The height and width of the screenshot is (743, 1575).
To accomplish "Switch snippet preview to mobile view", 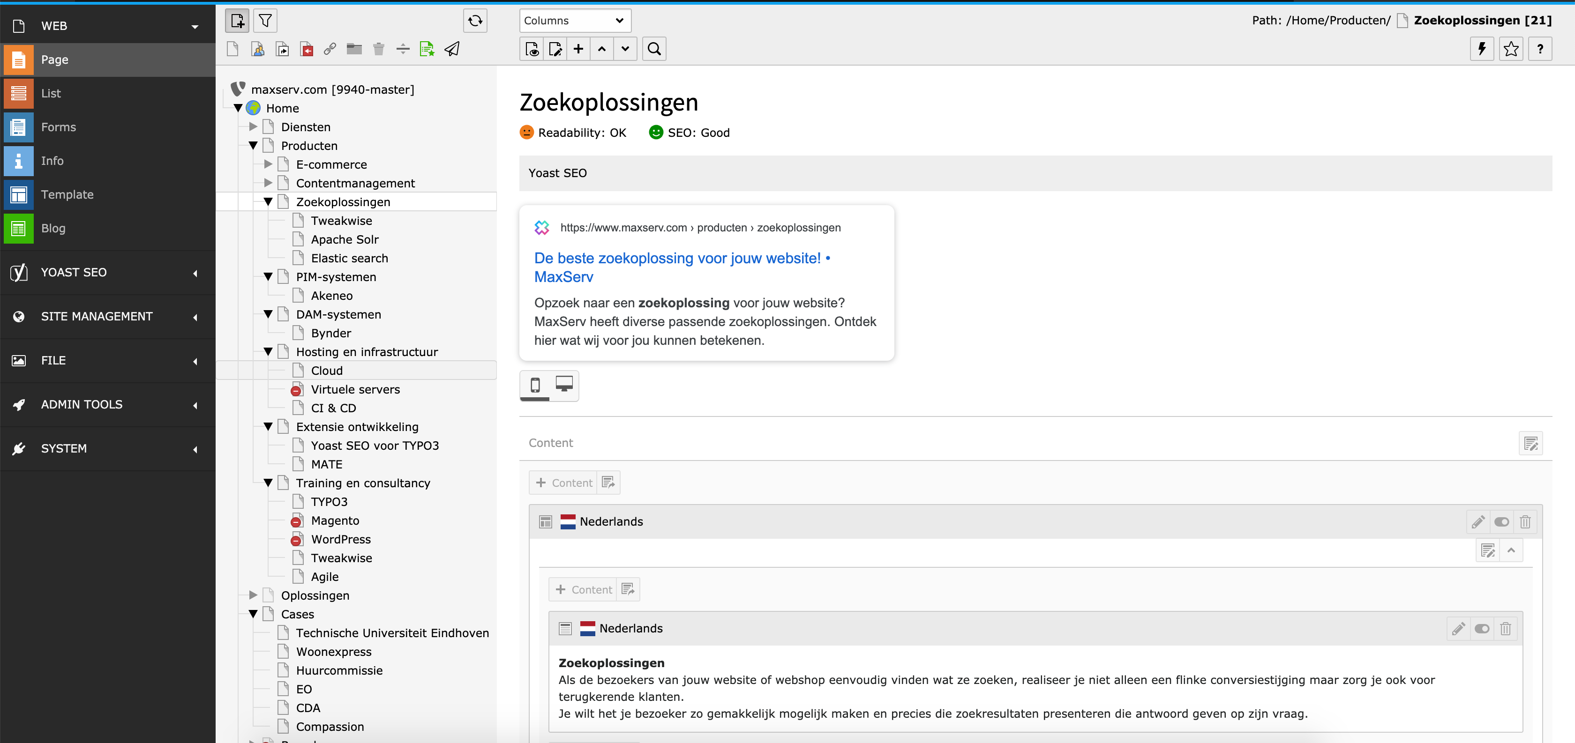I will [535, 385].
